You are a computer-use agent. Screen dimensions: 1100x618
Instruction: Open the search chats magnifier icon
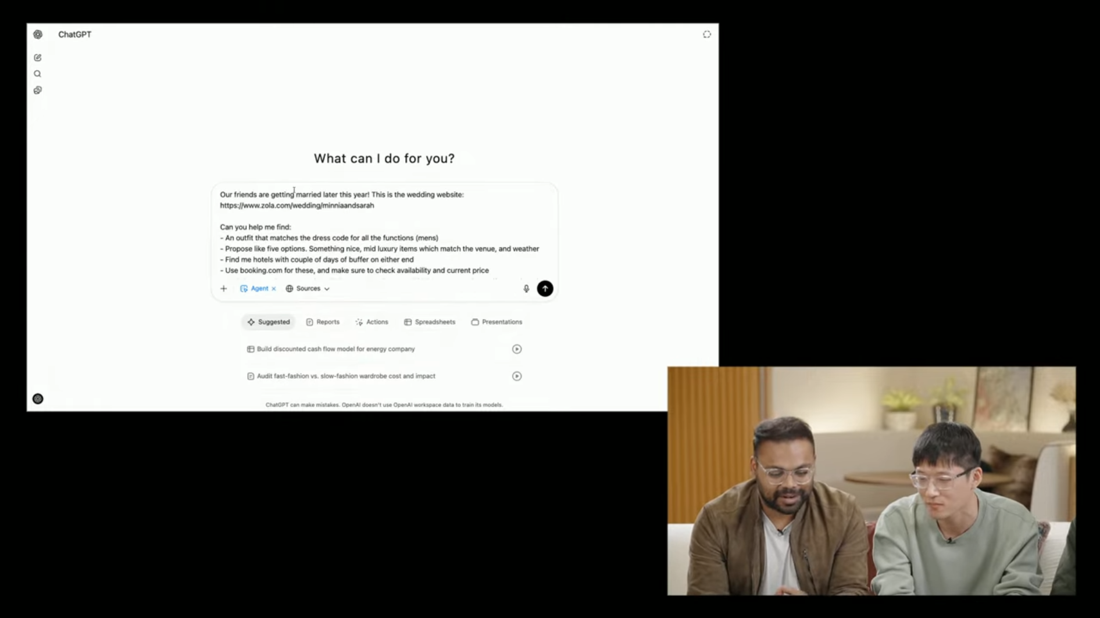coord(38,74)
